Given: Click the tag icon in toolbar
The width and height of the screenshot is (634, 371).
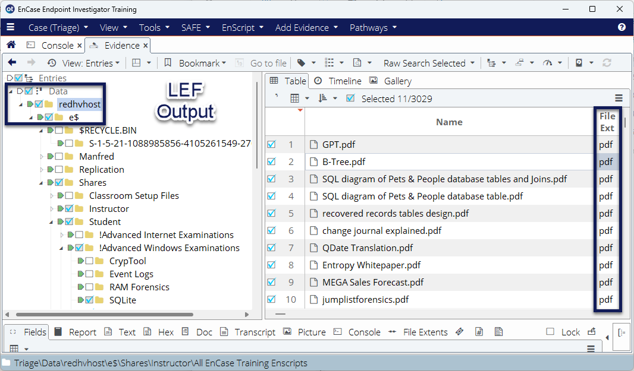Looking at the screenshot, I should [x=301, y=63].
